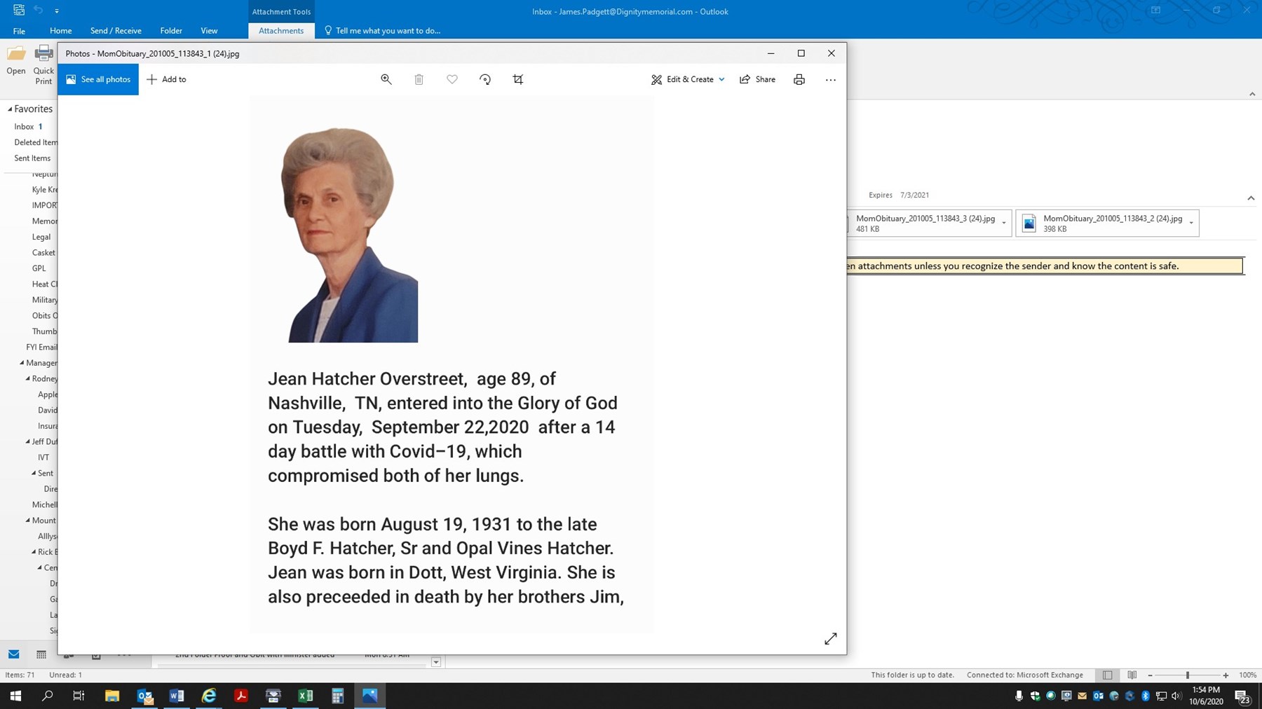This screenshot has height=709, width=1262.
Task: Select the Crop tool in Photos
Action: coord(517,79)
